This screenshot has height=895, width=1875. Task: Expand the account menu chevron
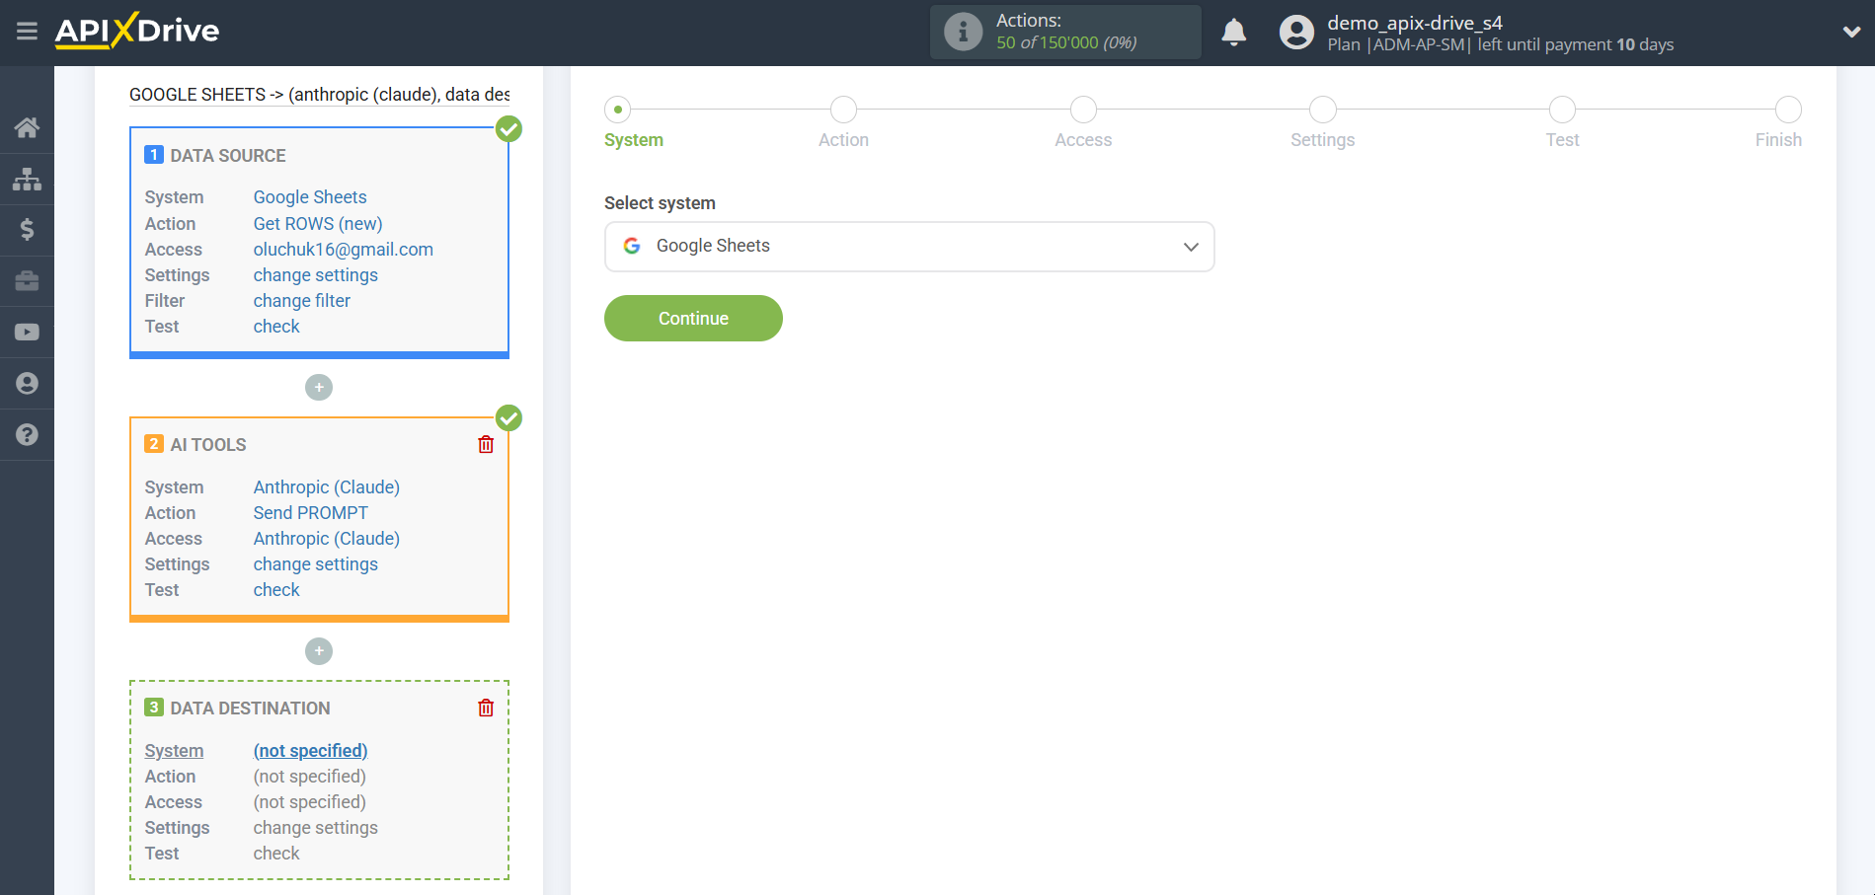[x=1851, y=32]
